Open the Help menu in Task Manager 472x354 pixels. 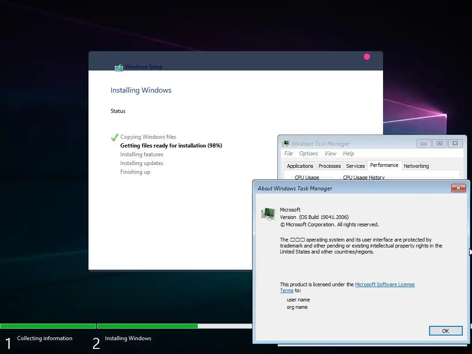click(x=348, y=153)
